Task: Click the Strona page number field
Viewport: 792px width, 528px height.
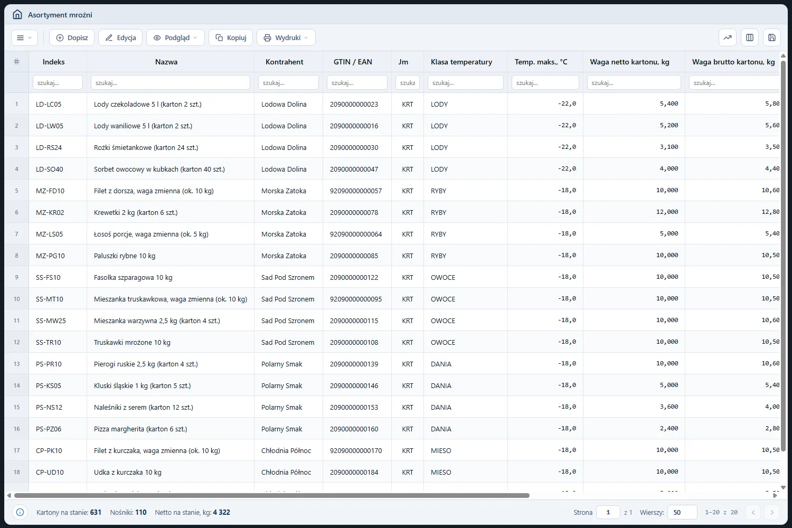Action: [608, 512]
